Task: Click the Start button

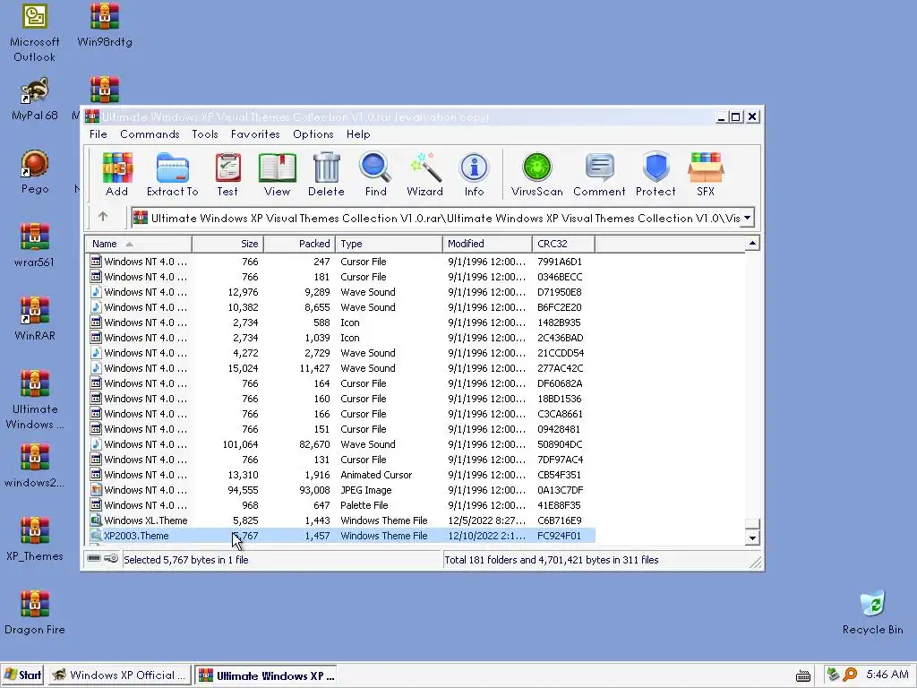Action: pyautogui.click(x=22, y=675)
